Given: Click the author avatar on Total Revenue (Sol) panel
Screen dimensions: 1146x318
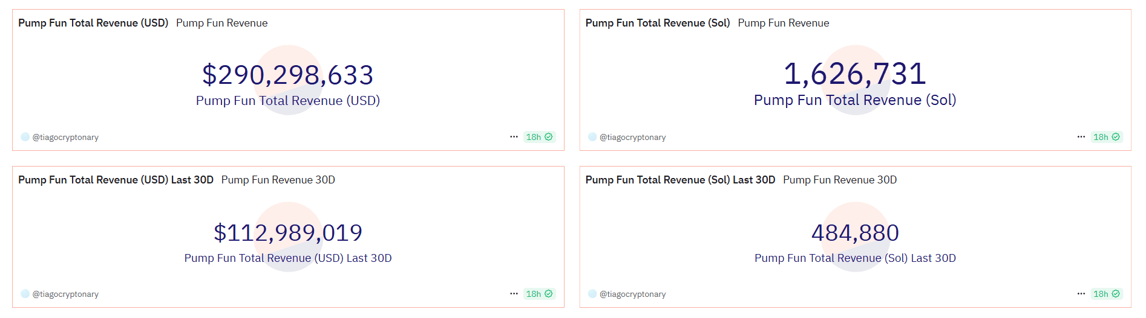Looking at the screenshot, I should pyautogui.click(x=592, y=137).
